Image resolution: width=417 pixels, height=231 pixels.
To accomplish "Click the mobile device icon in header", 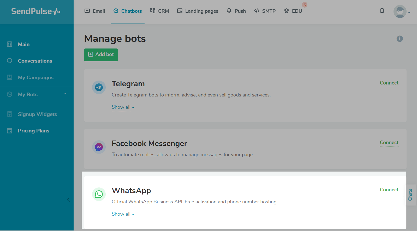I will click(x=382, y=11).
